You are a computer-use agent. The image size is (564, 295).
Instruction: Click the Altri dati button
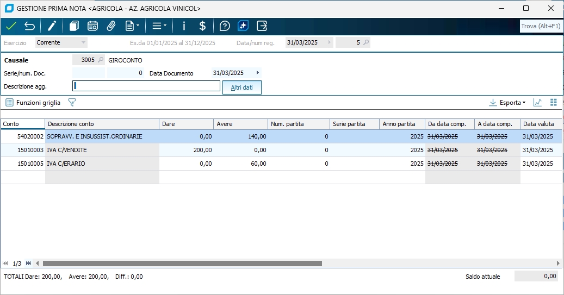(x=241, y=87)
